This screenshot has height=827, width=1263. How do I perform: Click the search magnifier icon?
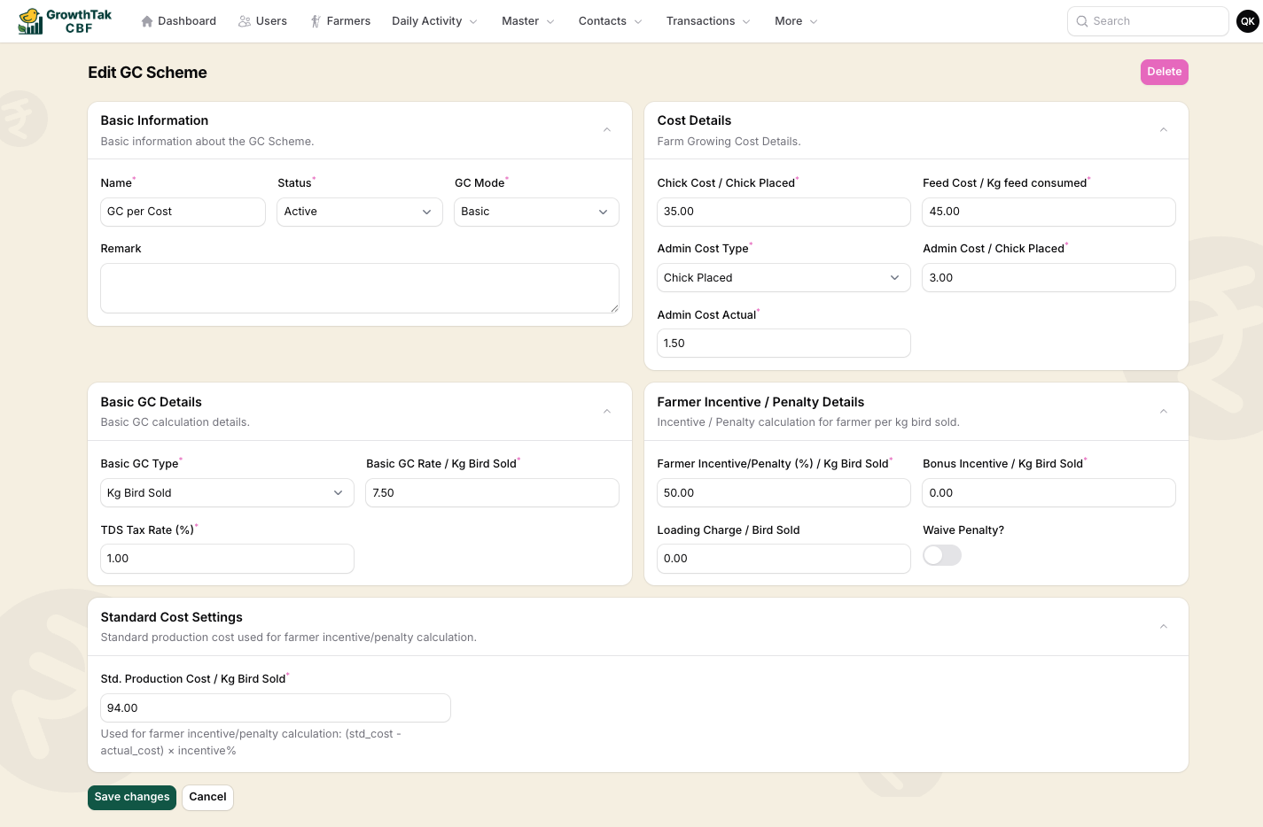1082,21
